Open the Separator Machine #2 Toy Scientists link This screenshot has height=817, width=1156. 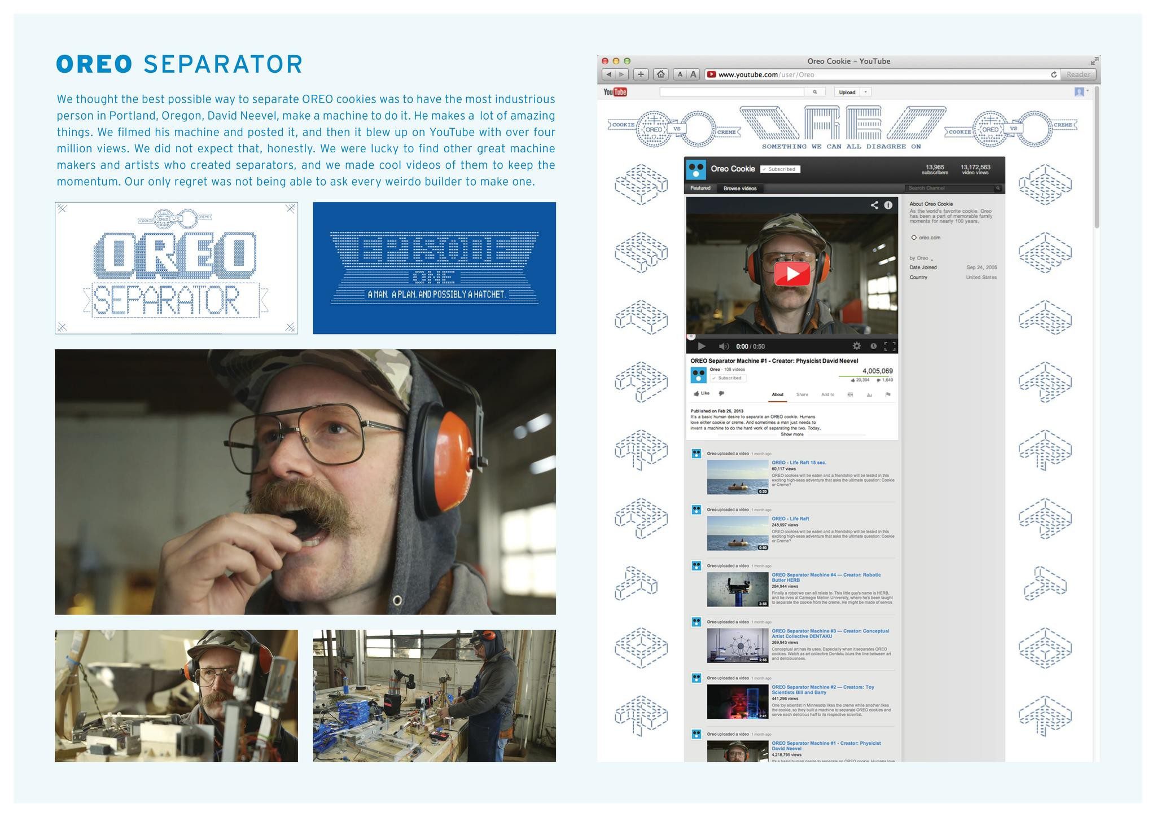tap(823, 689)
